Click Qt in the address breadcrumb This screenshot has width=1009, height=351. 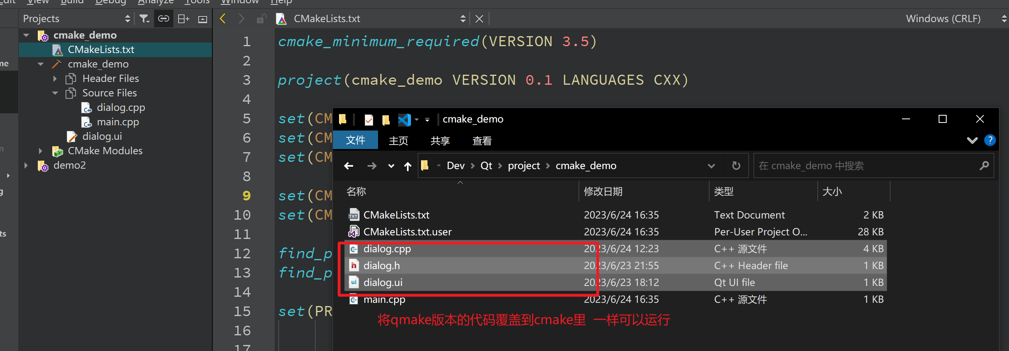(x=486, y=165)
